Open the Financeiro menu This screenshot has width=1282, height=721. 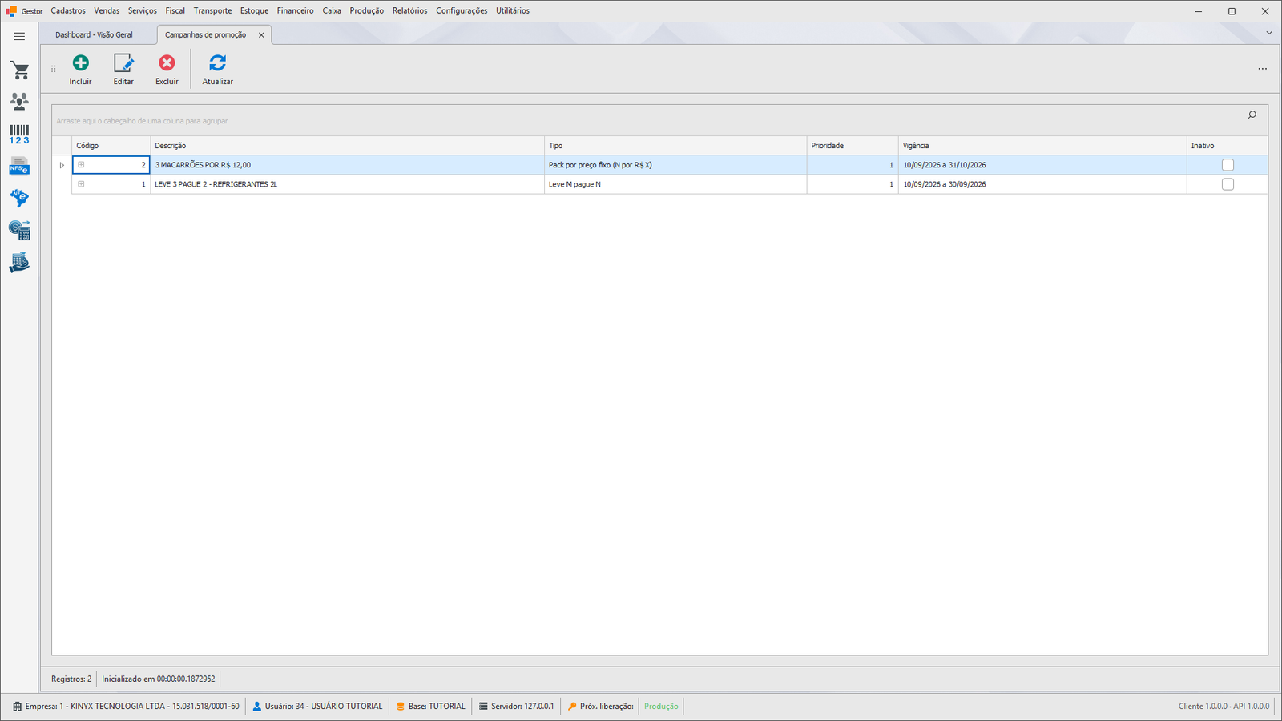click(x=296, y=10)
